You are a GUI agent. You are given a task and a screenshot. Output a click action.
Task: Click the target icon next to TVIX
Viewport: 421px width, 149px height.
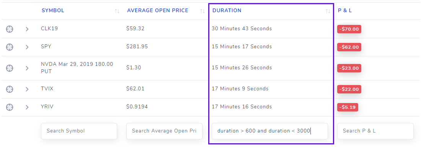coord(10,89)
